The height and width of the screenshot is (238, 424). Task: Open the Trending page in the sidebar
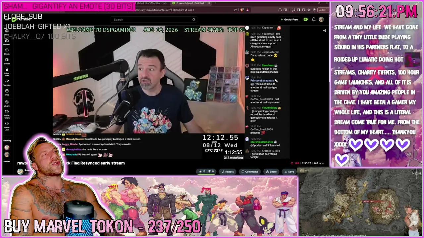coord(7,83)
